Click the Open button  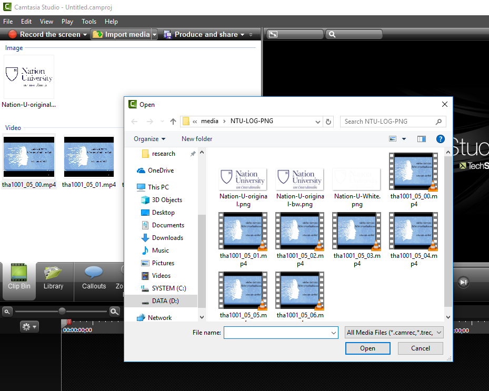367,348
